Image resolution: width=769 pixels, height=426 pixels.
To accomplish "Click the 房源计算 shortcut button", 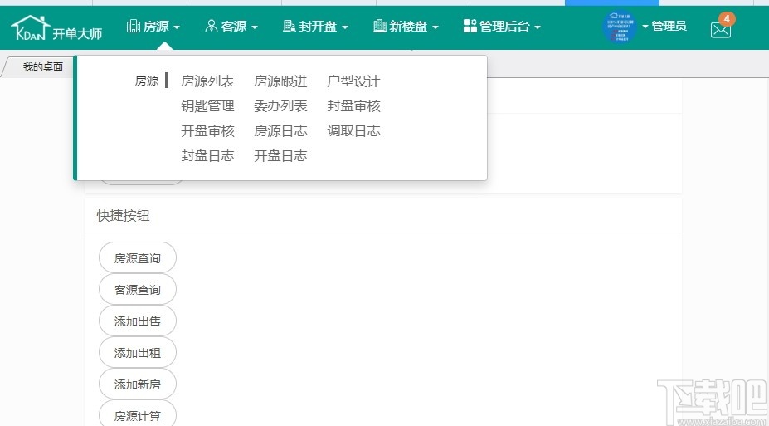I will [x=138, y=414].
